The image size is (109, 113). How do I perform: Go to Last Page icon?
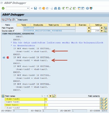tap(74, 8)
